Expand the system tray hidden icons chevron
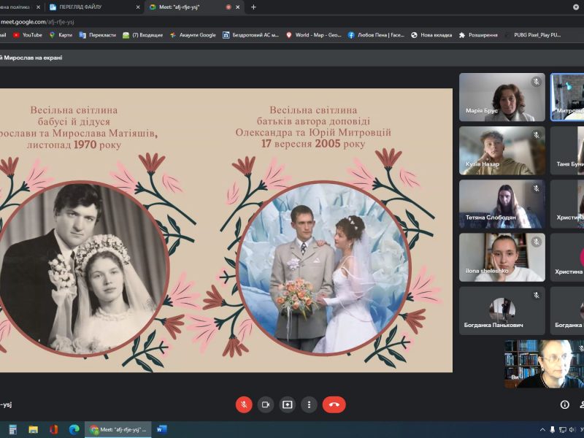Screen dimensions: 584x438 coord(542,429)
